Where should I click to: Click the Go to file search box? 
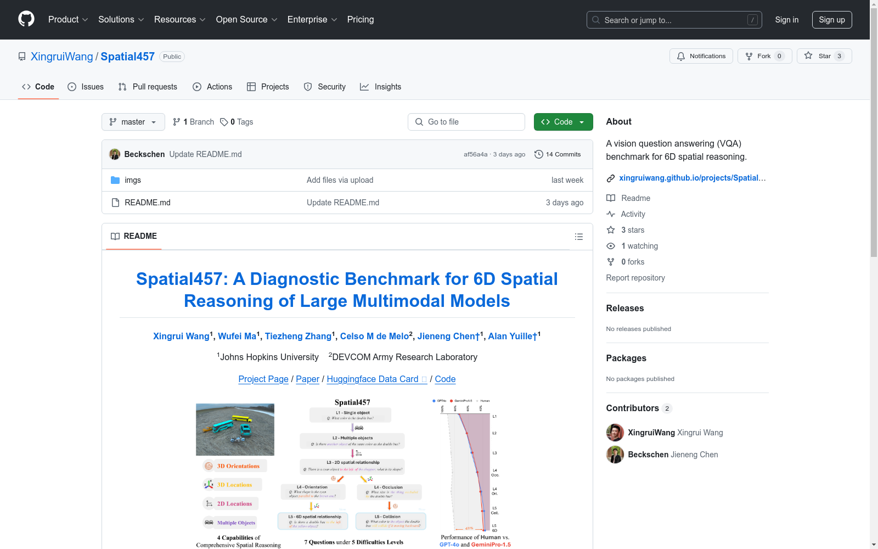[466, 122]
